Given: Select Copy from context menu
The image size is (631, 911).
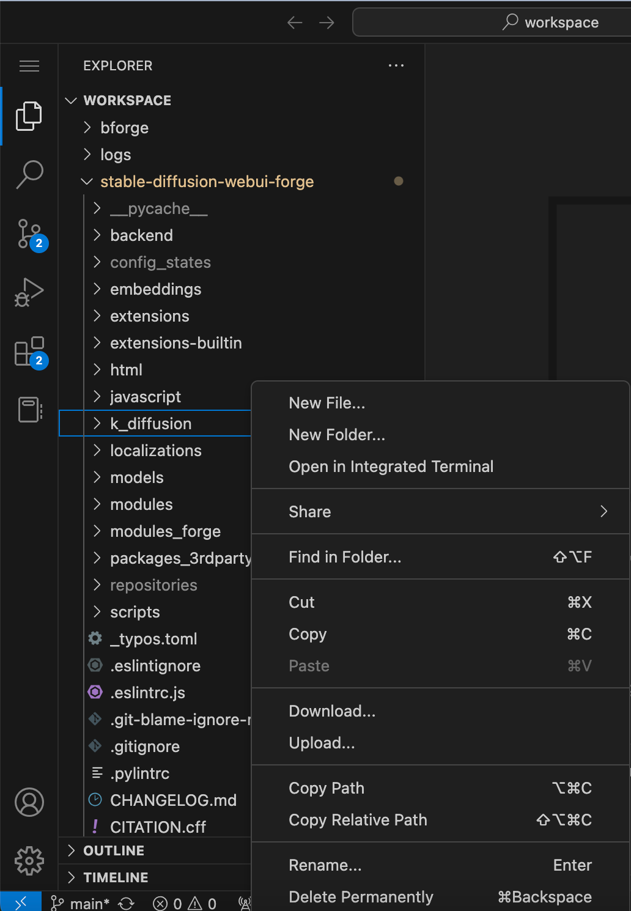Looking at the screenshot, I should click(441, 634).
